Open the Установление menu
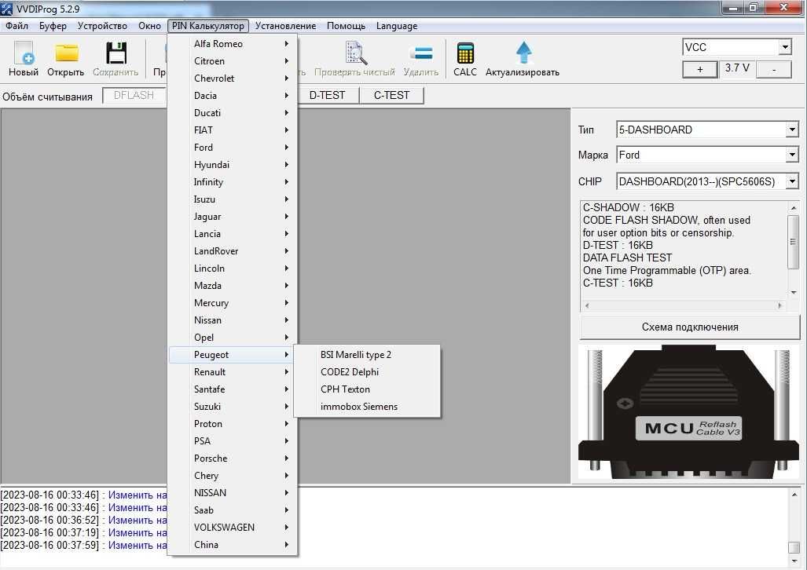Image resolution: width=807 pixels, height=570 pixels. point(286,26)
